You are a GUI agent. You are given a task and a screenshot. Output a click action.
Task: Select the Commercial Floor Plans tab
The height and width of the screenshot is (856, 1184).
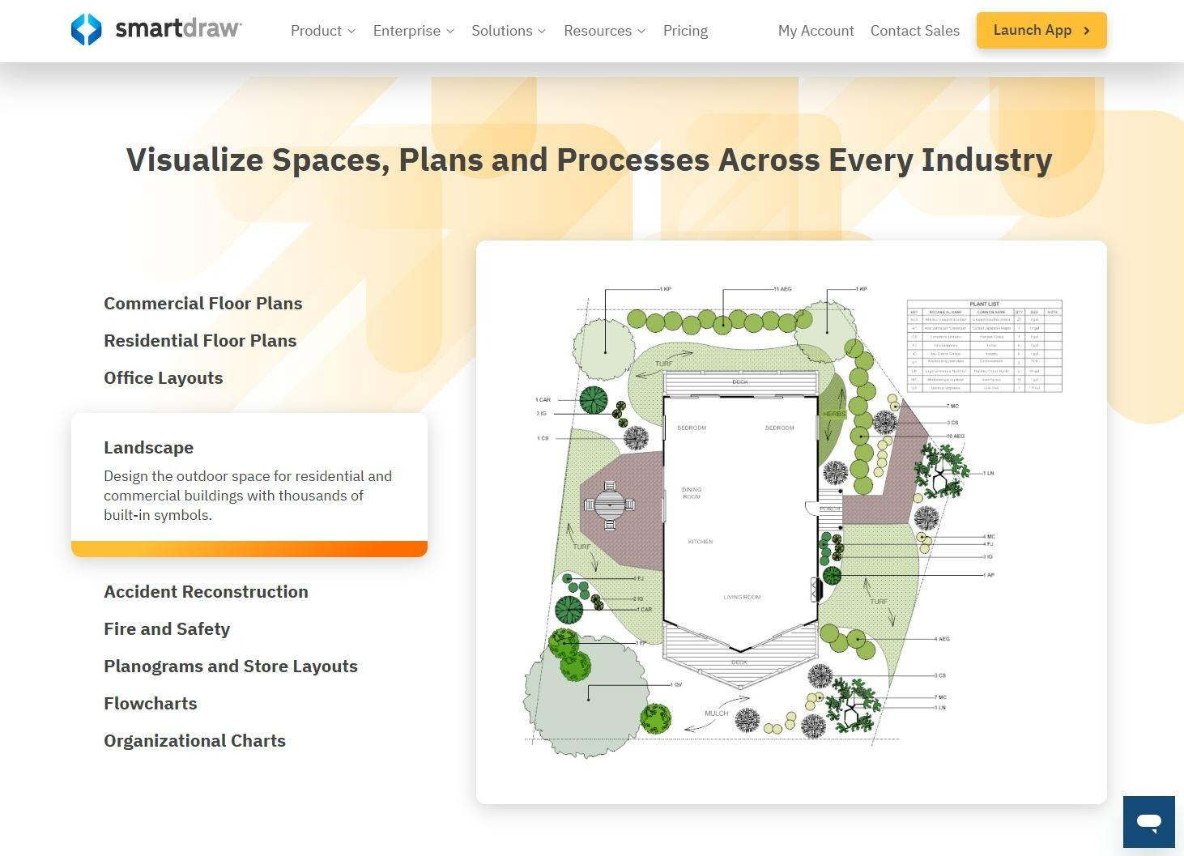(x=202, y=304)
